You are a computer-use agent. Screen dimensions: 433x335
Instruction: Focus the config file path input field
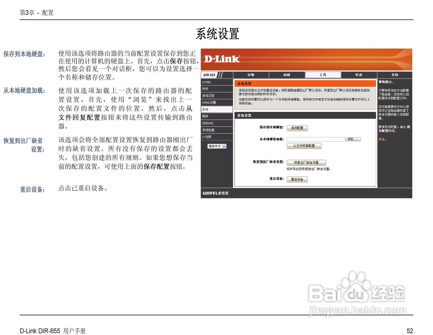click(316, 139)
